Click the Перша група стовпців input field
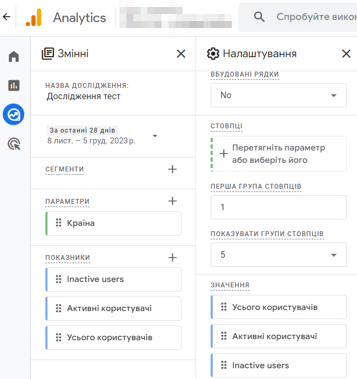The image size is (357, 379). pyautogui.click(x=278, y=208)
